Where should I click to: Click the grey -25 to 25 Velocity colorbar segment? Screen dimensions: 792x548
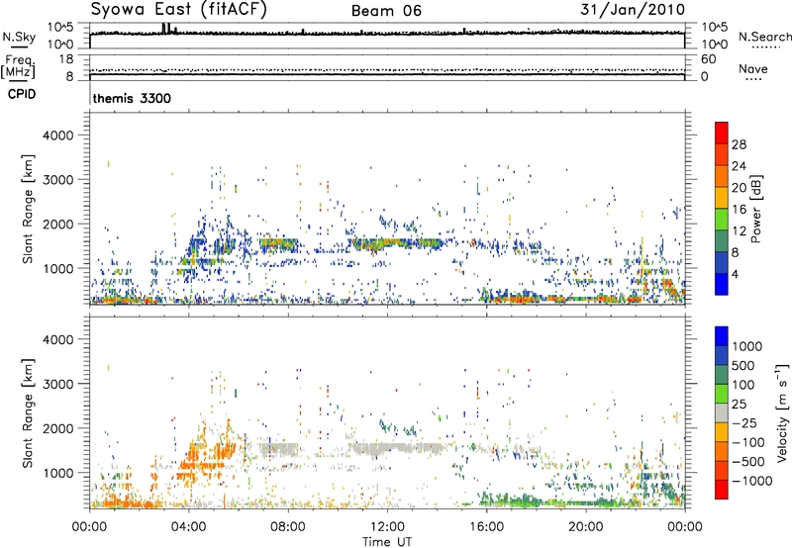pyautogui.click(x=722, y=412)
